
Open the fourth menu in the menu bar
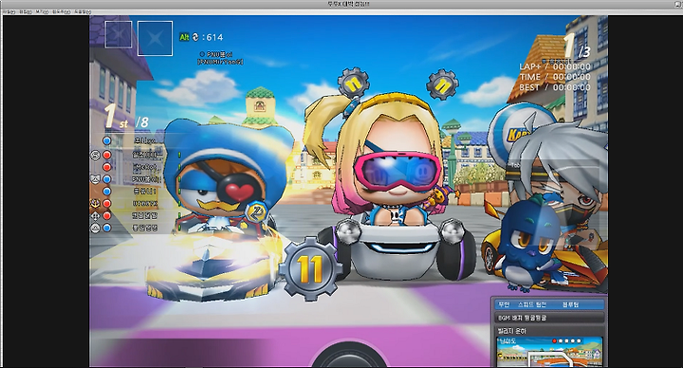61,11
